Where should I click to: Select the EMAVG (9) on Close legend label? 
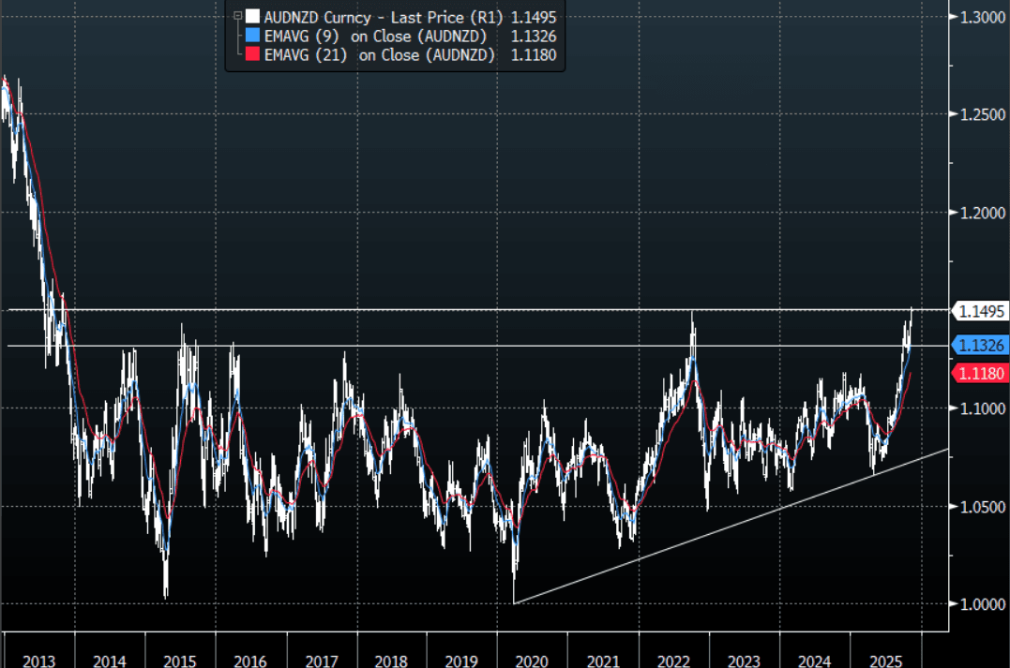pos(375,36)
